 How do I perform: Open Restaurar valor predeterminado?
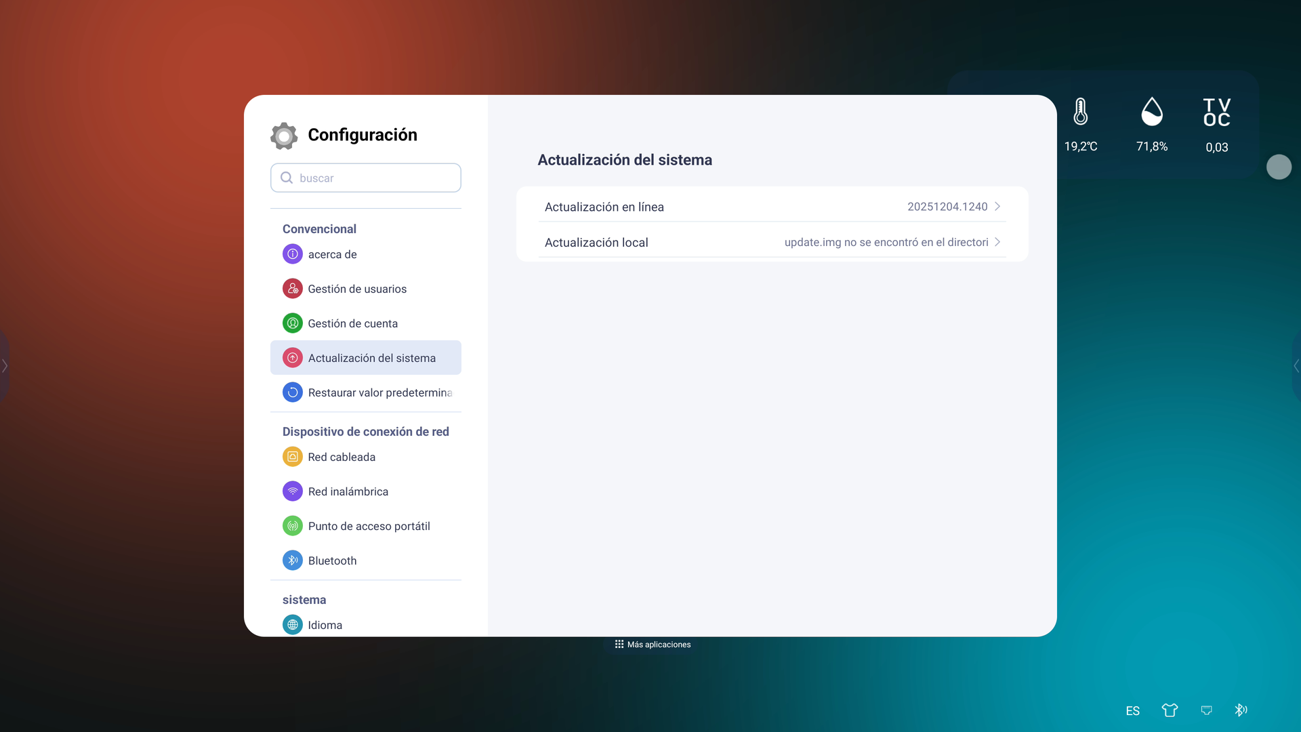[x=366, y=392]
